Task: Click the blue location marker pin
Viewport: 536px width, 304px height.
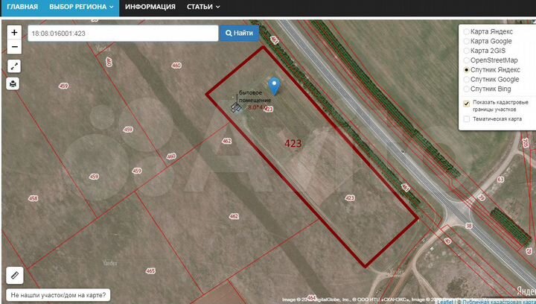Action: [x=274, y=86]
